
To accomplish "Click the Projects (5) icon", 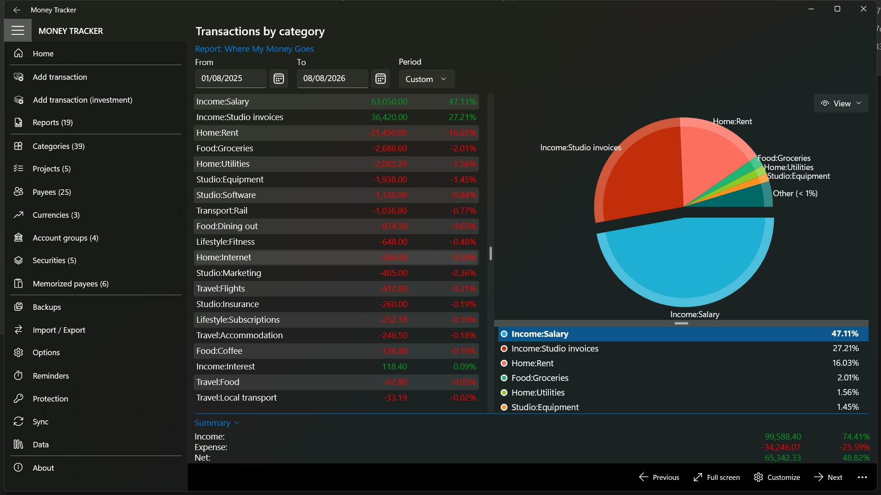I will [x=18, y=169].
